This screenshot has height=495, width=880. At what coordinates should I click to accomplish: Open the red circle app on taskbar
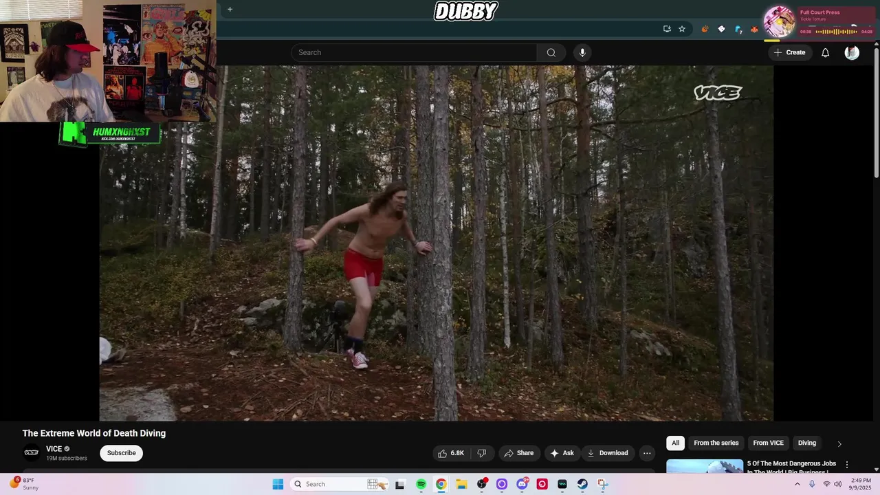click(x=542, y=484)
